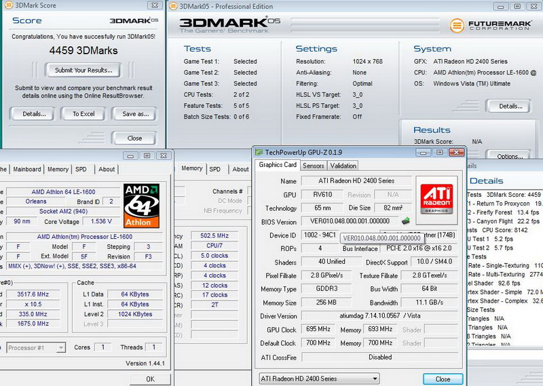Image resolution: width=543 pixels, height=386 pixels.
Task: Click the ATI Radeon logo in GPU-Z
Action: point(436,199)
